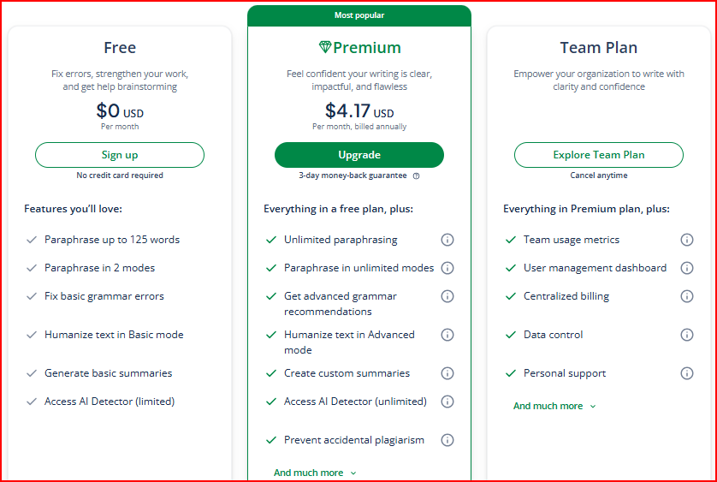Expand Premium plan's And much more
Viewport: 717px width, 482px height.
click(315, 473)
